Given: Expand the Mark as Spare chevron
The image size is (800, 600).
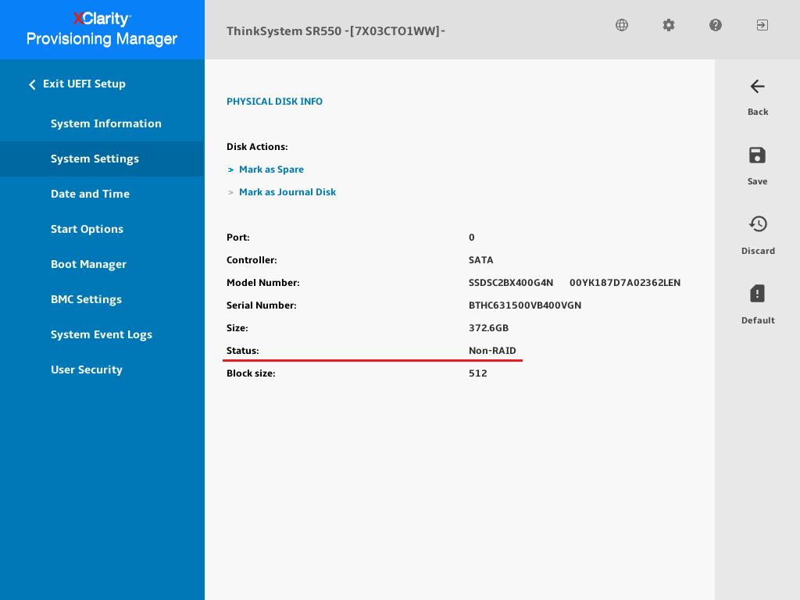Looking at the screenshot, I should 231,170.
